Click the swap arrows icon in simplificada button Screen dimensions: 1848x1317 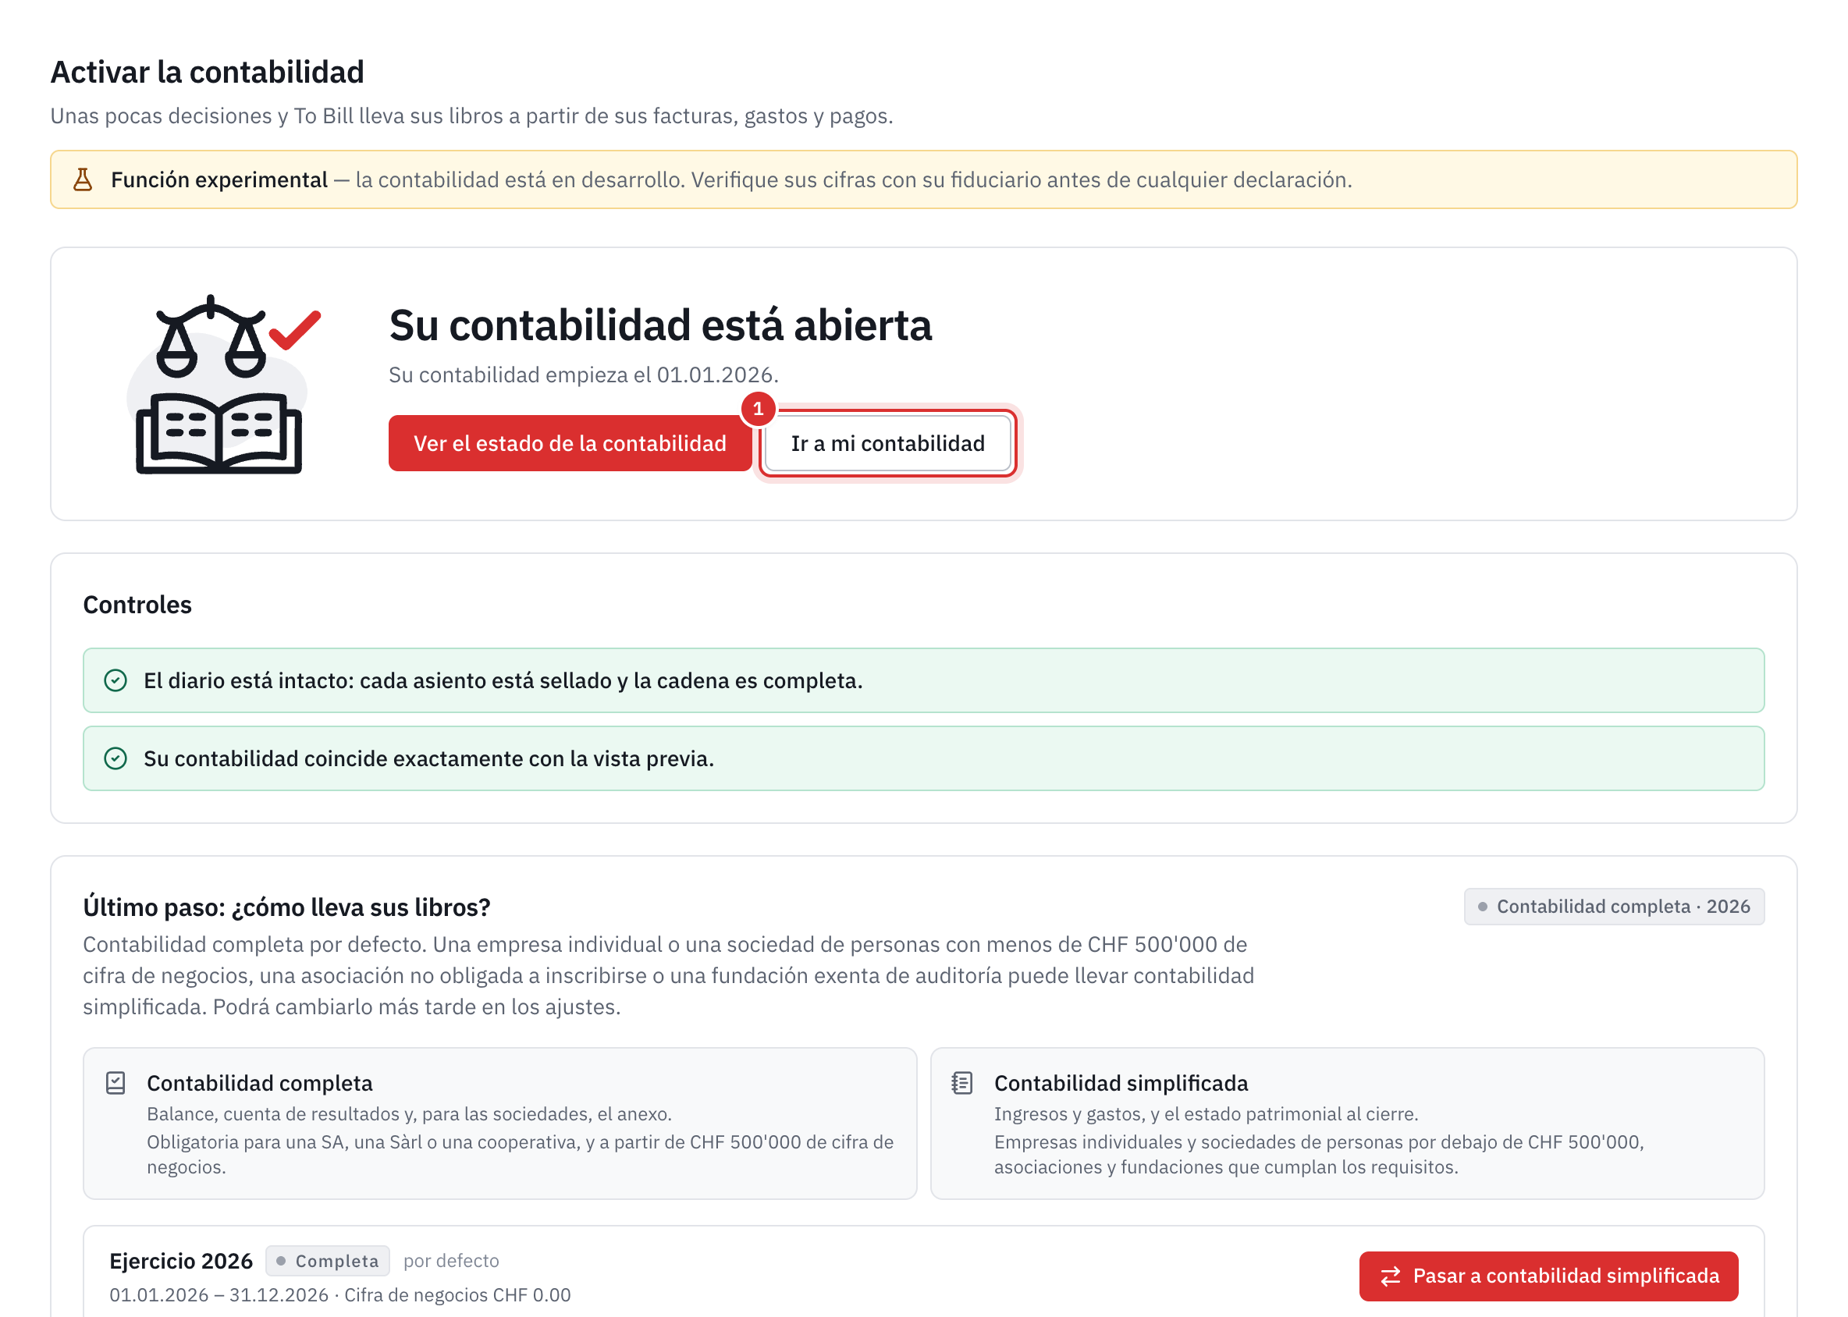pyautogui.click(x=1391, y=1276)
